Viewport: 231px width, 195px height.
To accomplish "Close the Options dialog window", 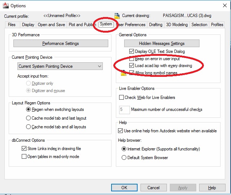I will pos(222,5).
